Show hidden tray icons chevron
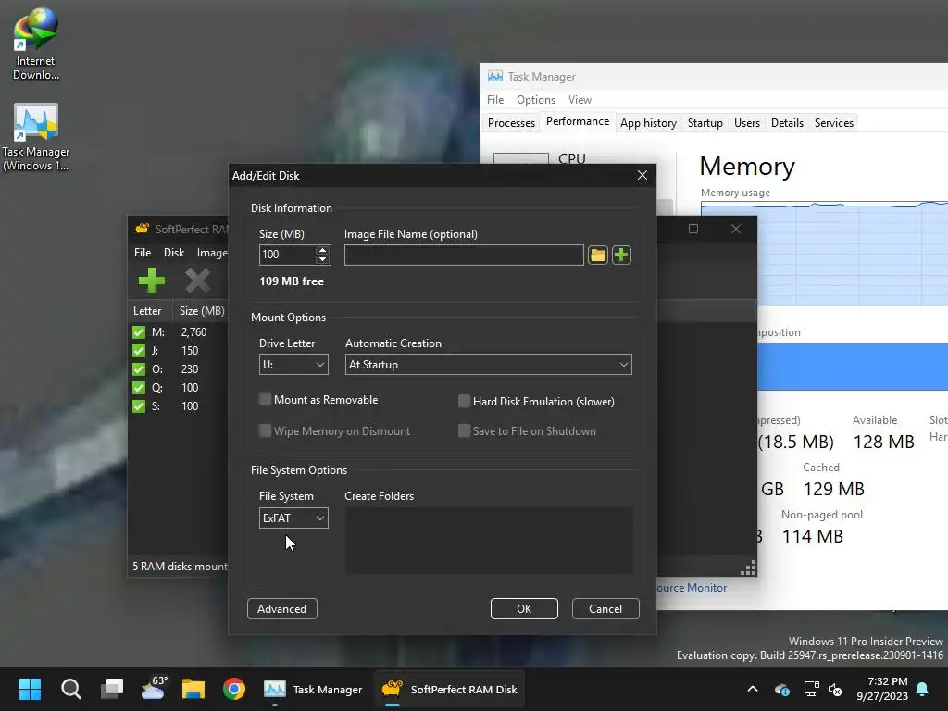Viewport: 948px width, 711px height. 753,689
